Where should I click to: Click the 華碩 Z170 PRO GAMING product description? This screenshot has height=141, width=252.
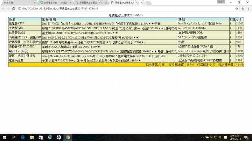(110, 28)
